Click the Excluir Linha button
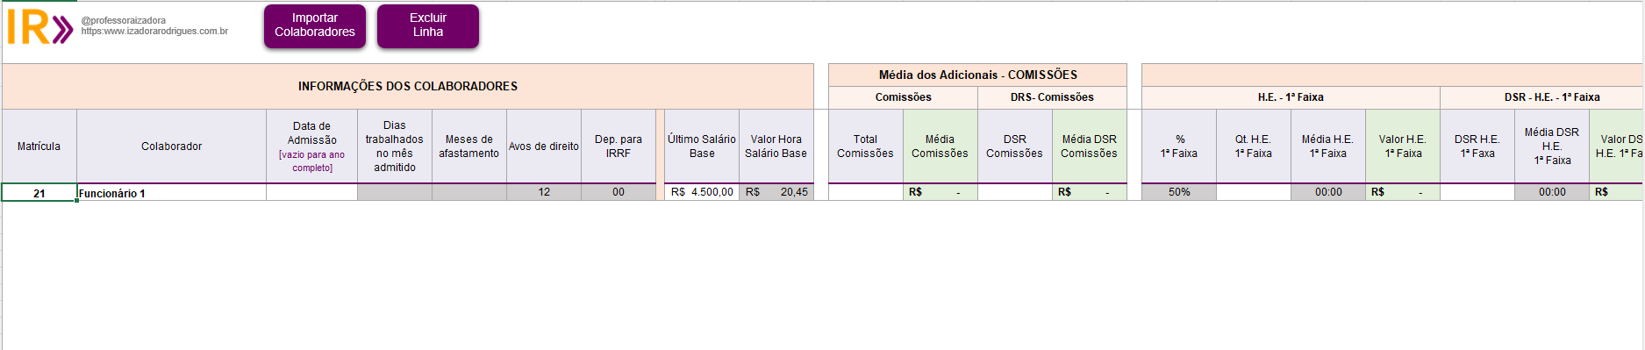This screenshot has width=1645, height=350. 428,25
